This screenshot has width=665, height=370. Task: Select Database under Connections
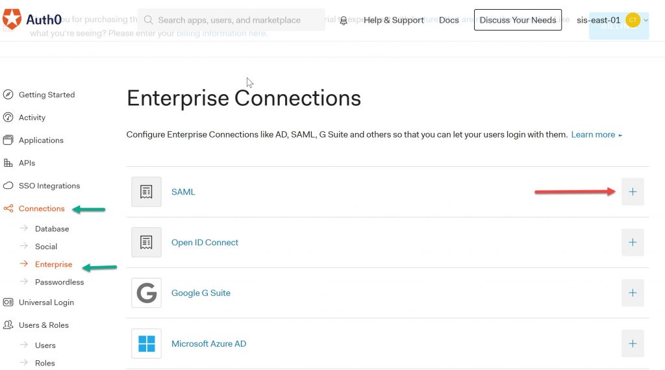click(52, 228)
